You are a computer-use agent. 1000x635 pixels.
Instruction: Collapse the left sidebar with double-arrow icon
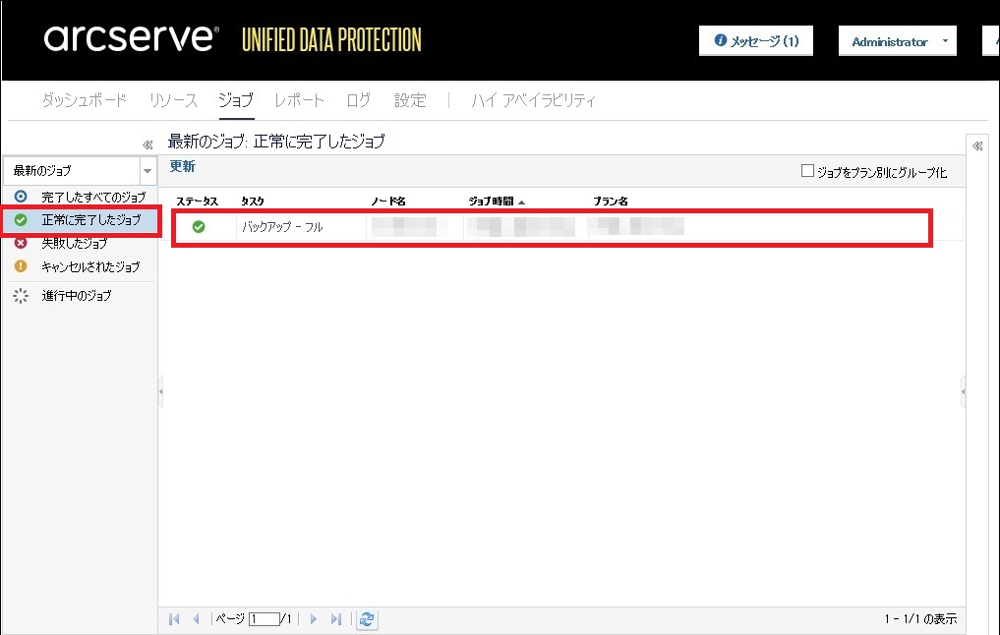pyautogui.click(x=147, y=144)
